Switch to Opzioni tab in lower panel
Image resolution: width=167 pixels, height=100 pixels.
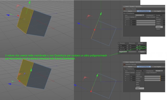[130, 67]
